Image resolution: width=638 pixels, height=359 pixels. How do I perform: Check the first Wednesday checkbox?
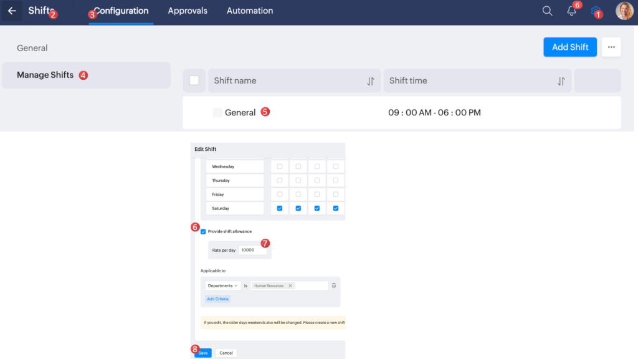pos(279,166)
